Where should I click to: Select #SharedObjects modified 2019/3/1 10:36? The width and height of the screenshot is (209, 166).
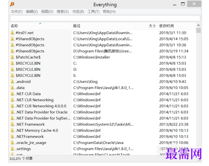pyautogui.click(x=30, y=45)
